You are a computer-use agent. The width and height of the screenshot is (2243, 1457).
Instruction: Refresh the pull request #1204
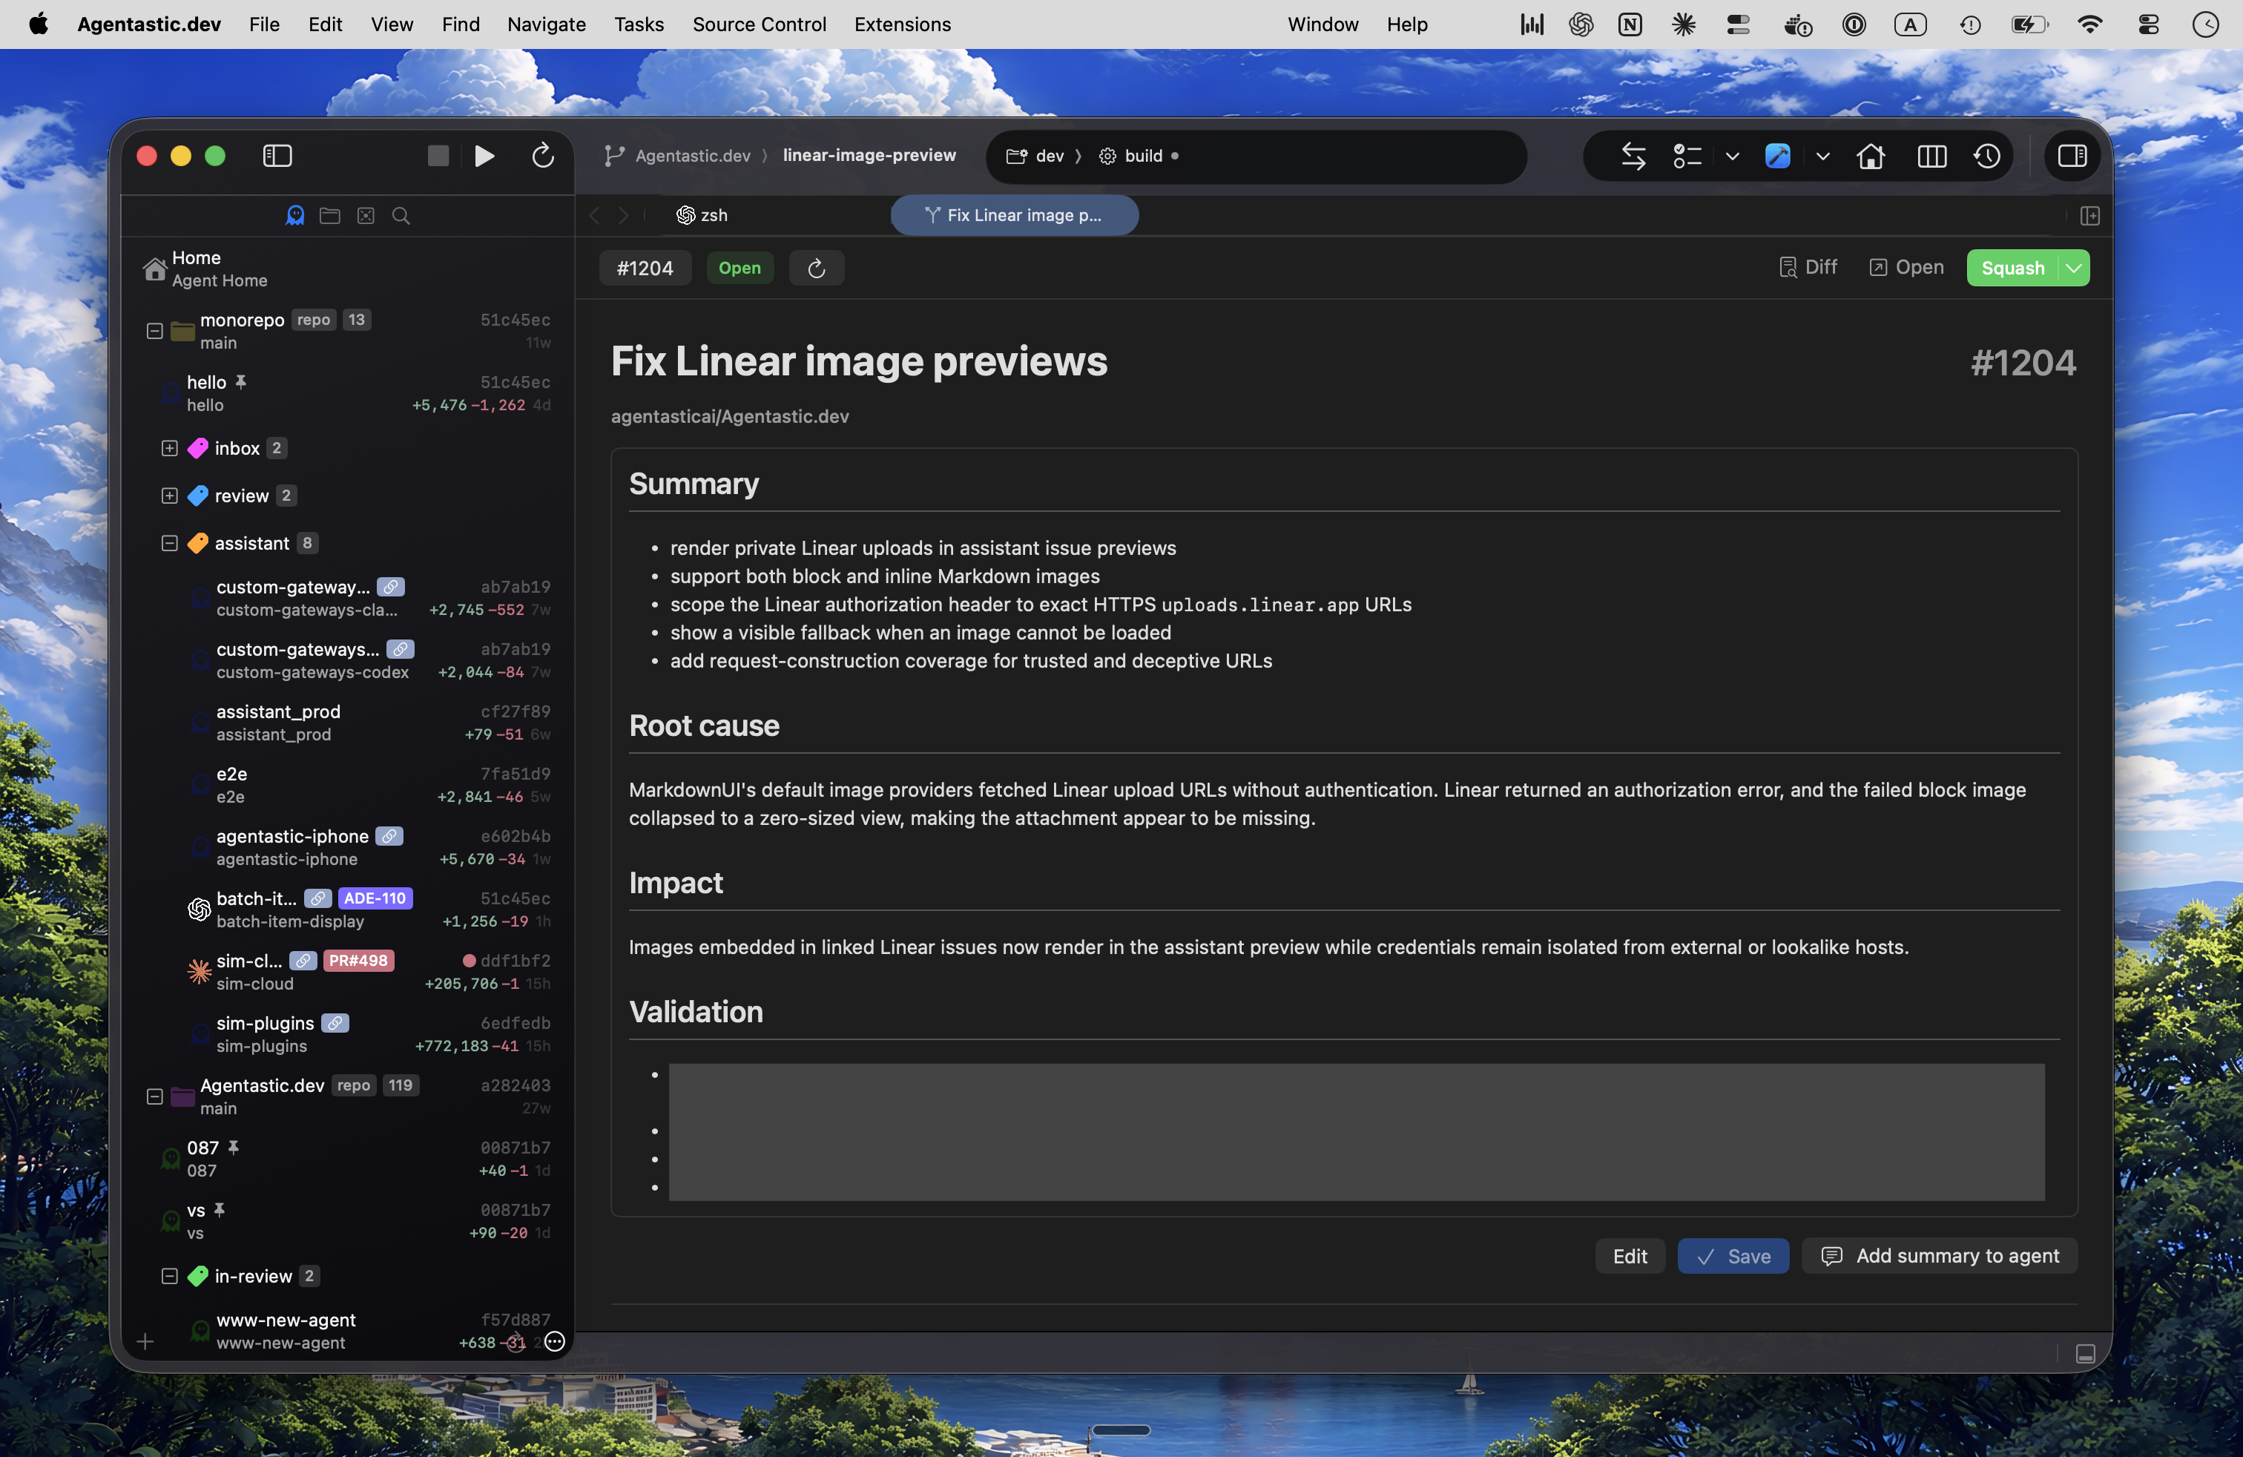816,268
